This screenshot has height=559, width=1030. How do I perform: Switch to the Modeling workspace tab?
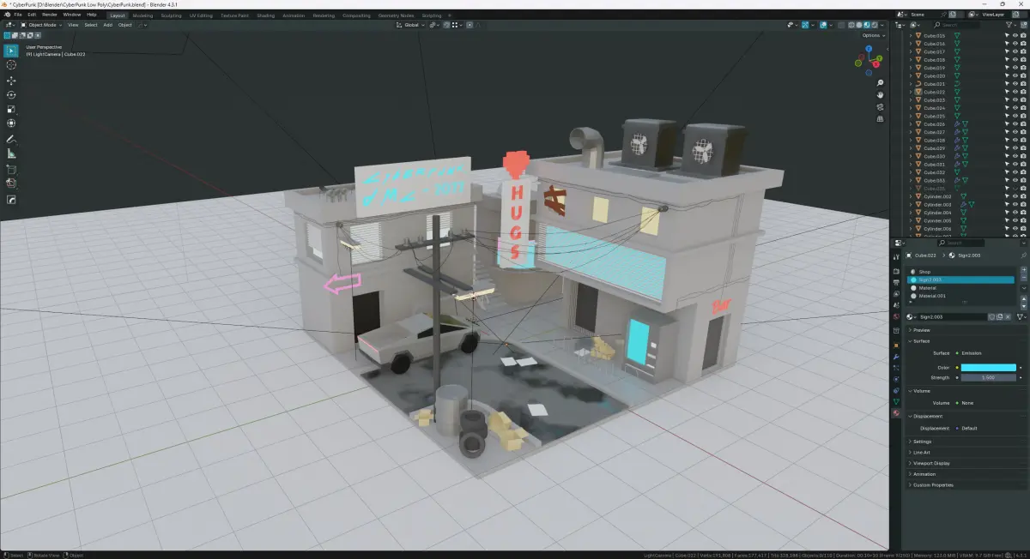click(142, 15)
